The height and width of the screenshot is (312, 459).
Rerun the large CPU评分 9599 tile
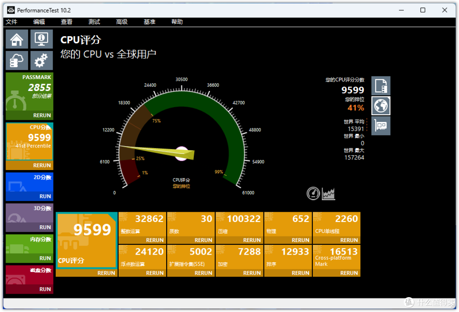(106, 273)
